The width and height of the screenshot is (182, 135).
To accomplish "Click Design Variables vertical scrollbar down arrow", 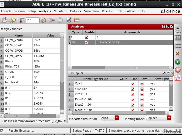I will [x=62, y=112].
